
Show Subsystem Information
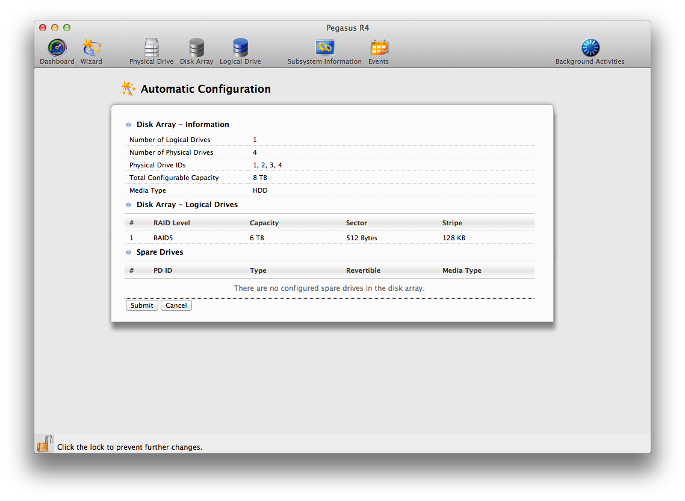[324, 51]
